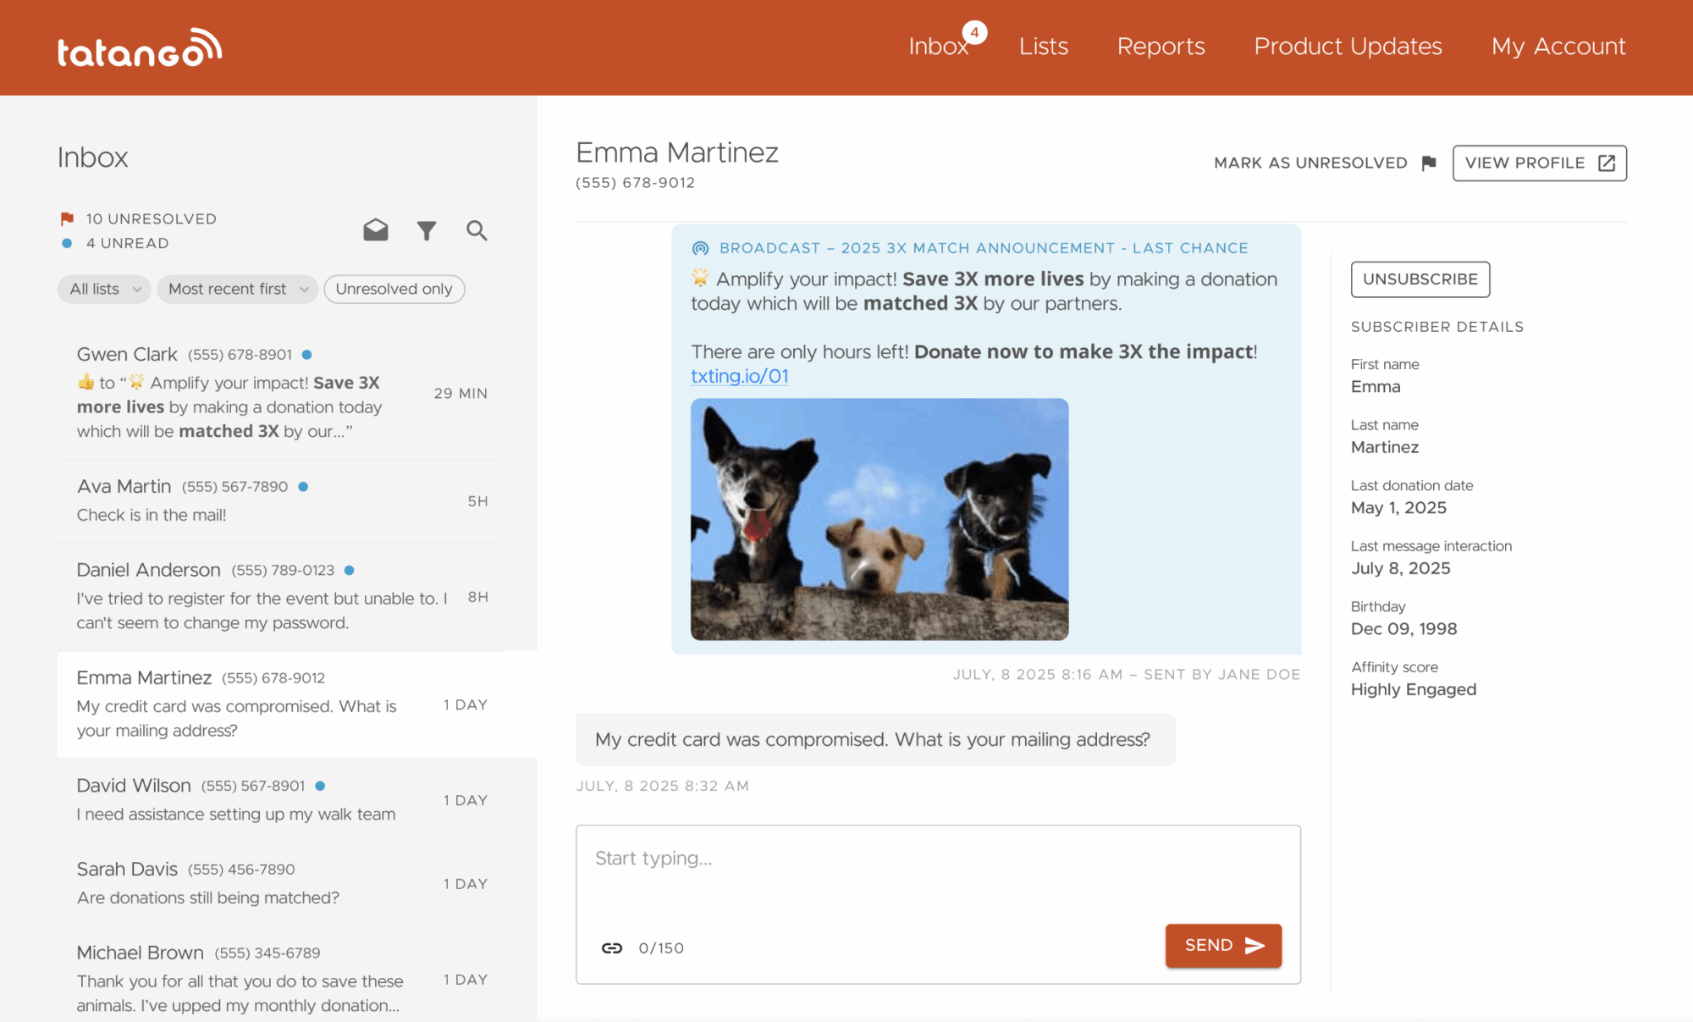Click the flag icon beside Mark as Unresolved
This screenshot has height=1022, width=1693.
tap(1429, 163)
